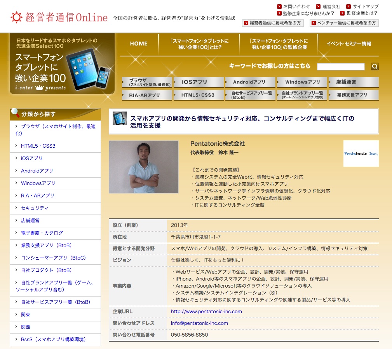Select the Windowsアプリ category button
This screenshot has height=349, width=392.
(302, 82)
